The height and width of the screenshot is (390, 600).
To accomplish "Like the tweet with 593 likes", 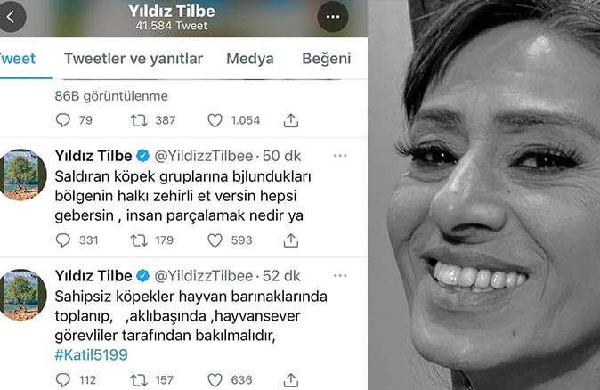I will tap(215, 240).
